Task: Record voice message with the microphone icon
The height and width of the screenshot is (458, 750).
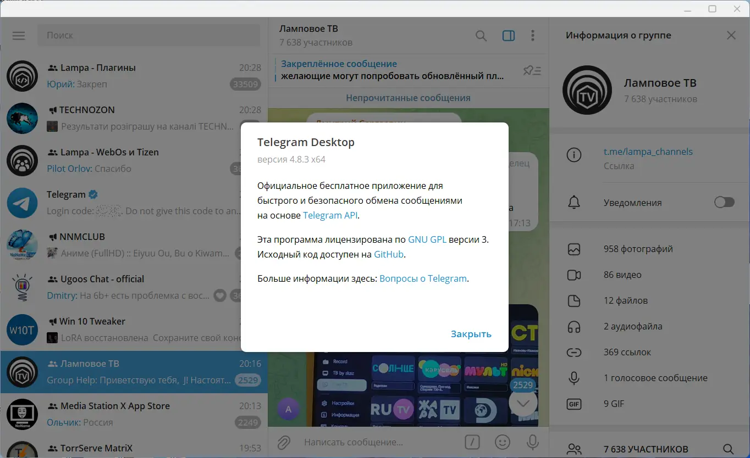Action: click(531, 442)
